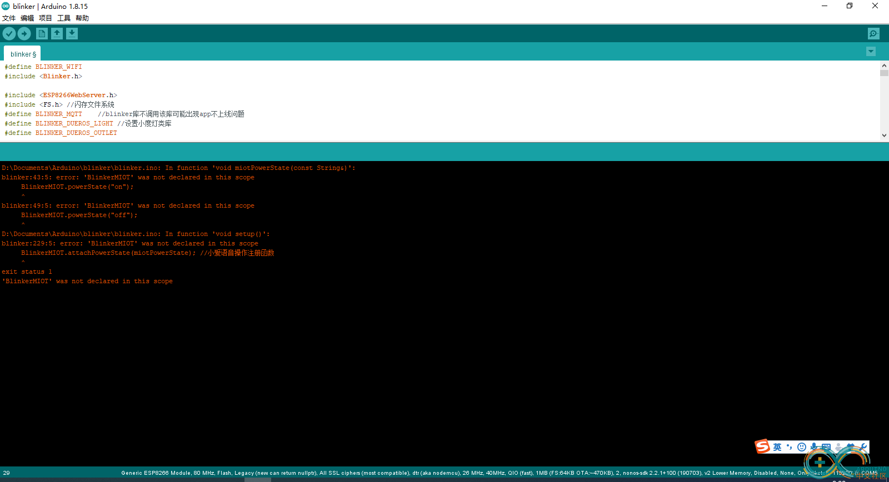Open Sogou soft keyboard icon

point(826,447)
